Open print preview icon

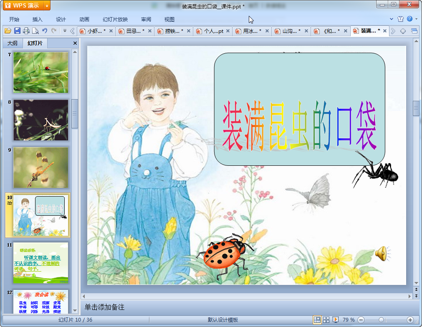pos(35,31)
